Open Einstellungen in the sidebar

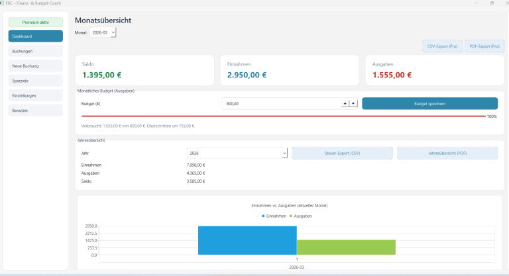point(36,95)
